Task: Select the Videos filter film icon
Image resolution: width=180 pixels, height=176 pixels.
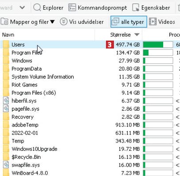Action: coord(153,22)
